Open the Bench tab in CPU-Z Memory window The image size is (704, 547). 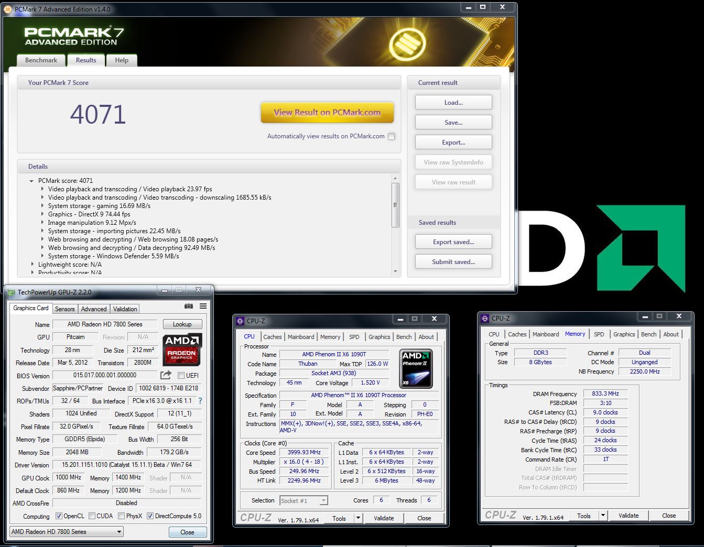(x=648, y=334)
